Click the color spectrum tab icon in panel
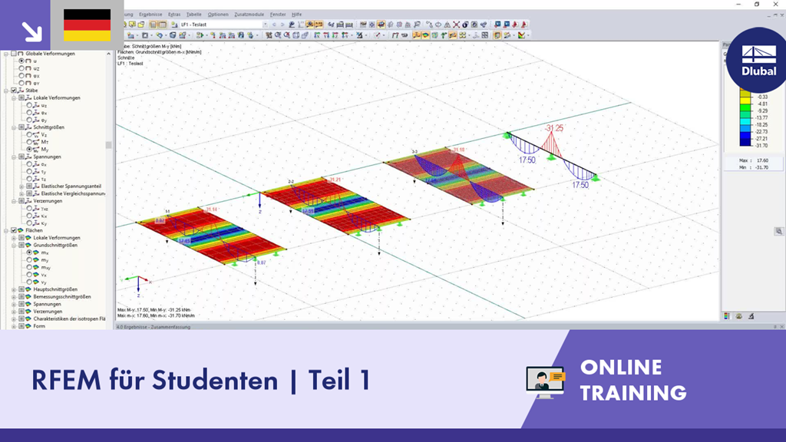This screenshot has width=786, height=442. [x=727, y=316]
